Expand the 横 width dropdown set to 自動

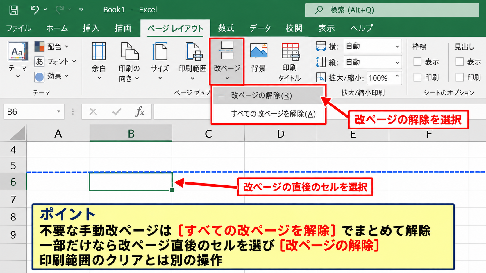(397, 46)
